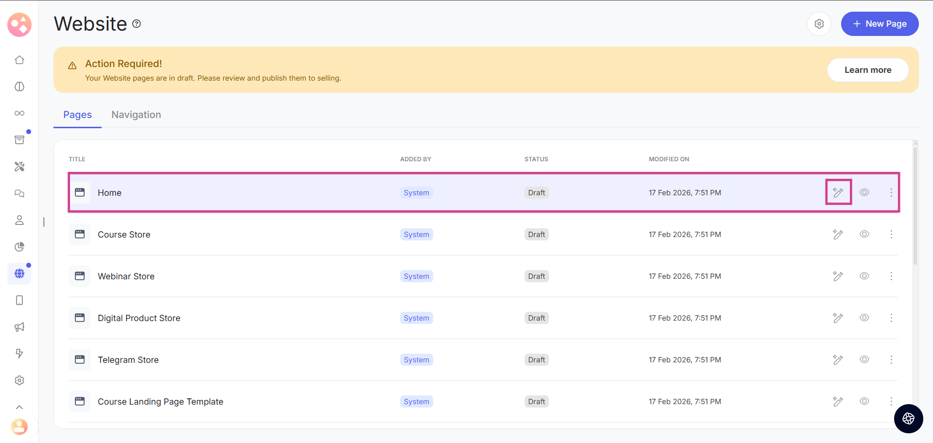Viewport: 933px width, 443px height.
Task: Switch to the Navigation tab
Action: click(x=136, y=115)
